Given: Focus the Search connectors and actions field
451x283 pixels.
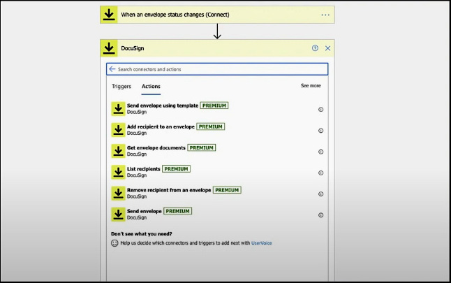Looking at the screenshot, I should click(217, 69).
